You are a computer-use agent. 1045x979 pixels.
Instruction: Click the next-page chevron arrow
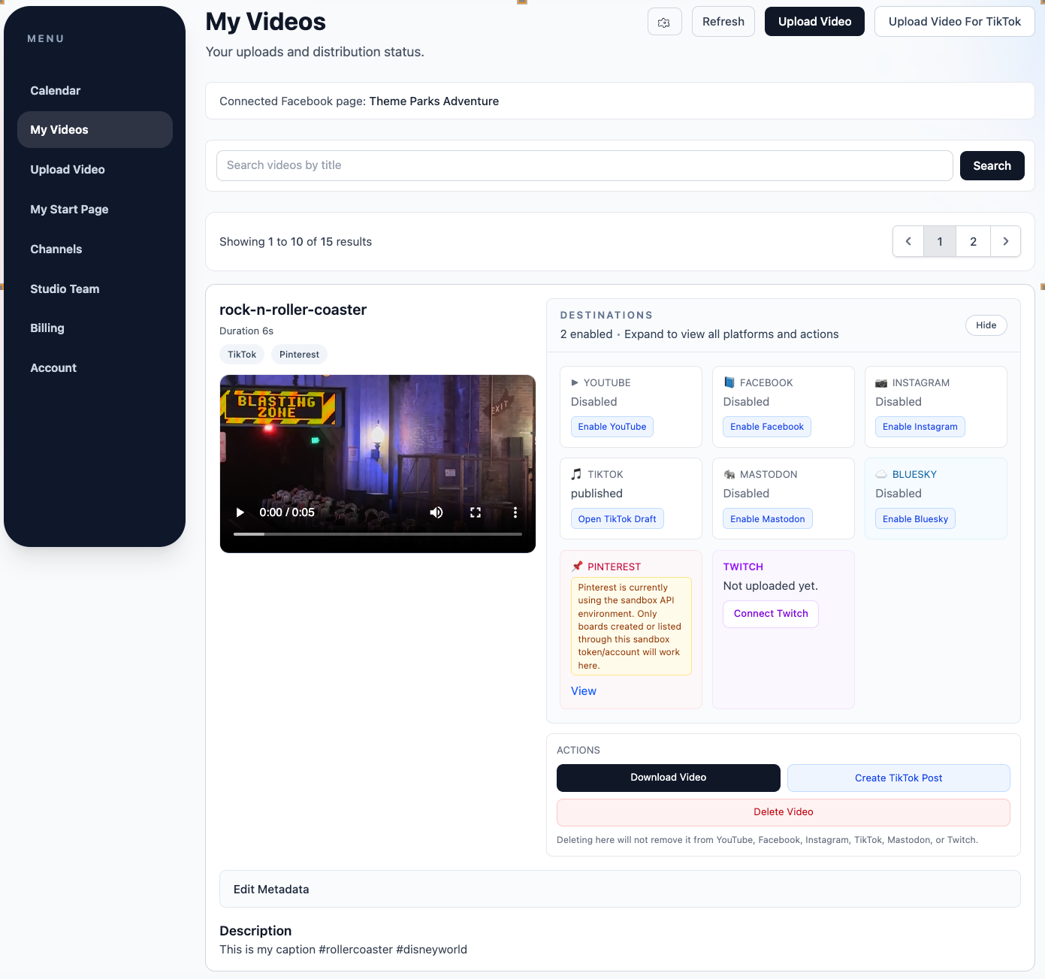point(1006,241)
